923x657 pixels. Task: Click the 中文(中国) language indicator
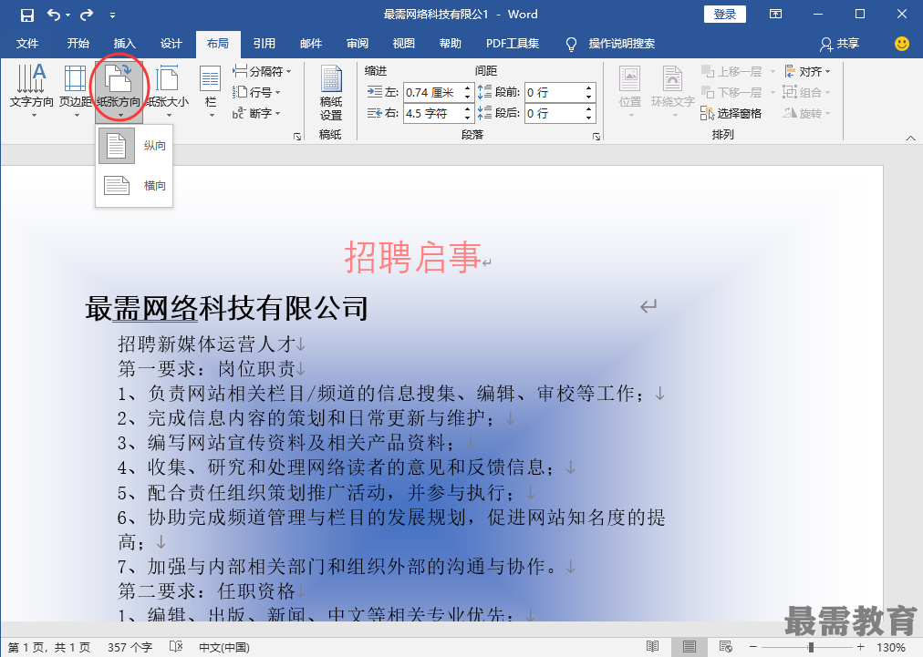[224, 648]
